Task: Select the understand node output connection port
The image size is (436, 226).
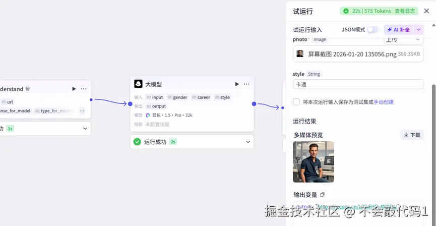Action: point(91,99)
